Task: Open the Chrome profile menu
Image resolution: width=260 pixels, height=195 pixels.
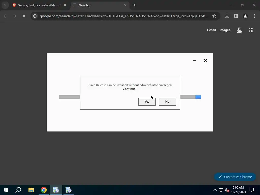Action: pyautogui.click(x=245, y=16)
